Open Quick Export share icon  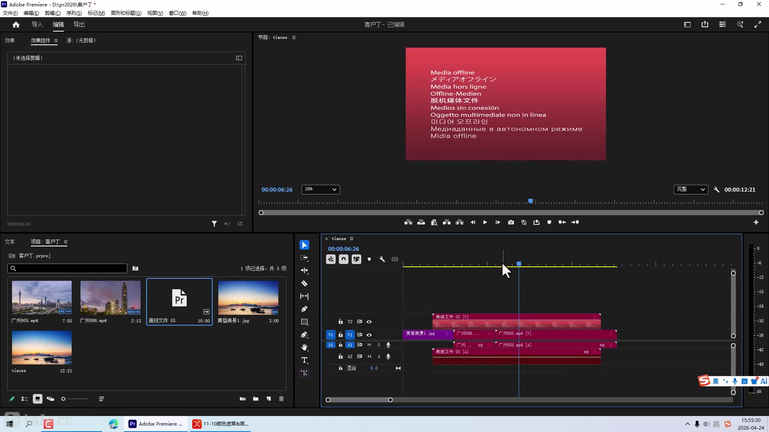click(705, 25)
